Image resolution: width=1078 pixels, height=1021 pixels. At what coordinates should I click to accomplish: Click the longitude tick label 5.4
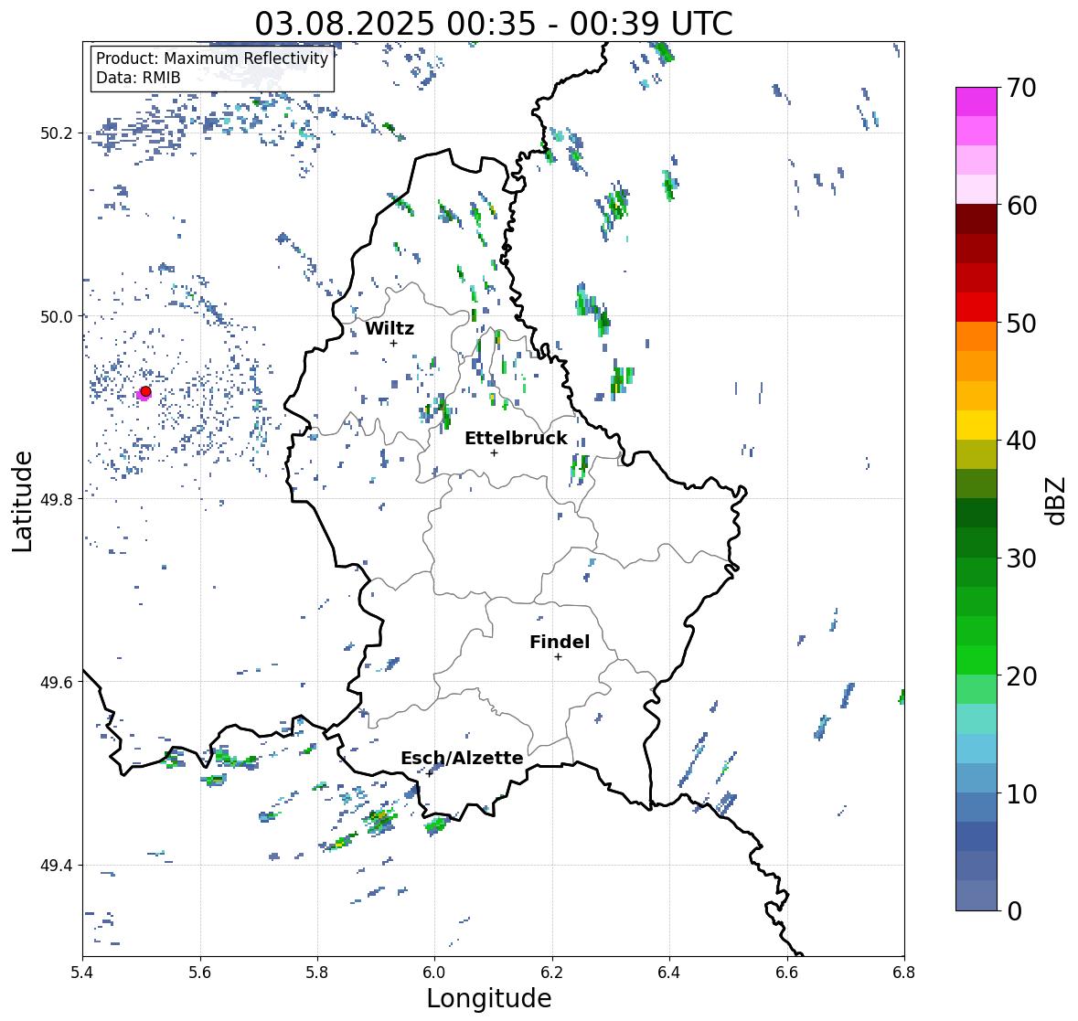point(82,973)
